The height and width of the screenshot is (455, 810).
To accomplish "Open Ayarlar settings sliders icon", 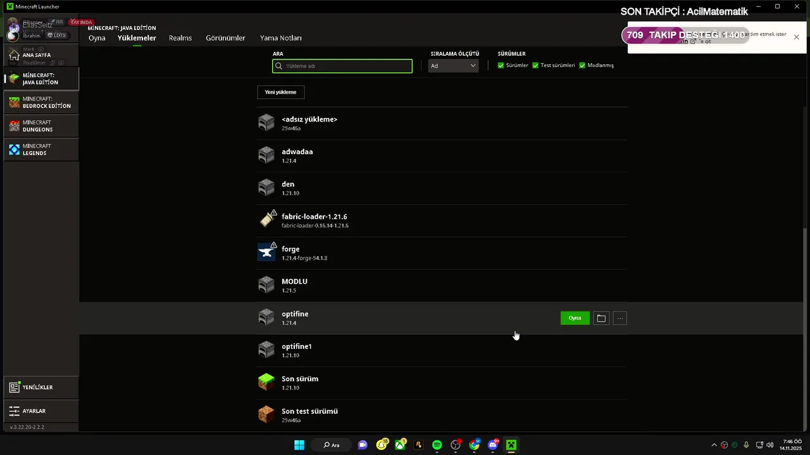I will tap(14, 411).
